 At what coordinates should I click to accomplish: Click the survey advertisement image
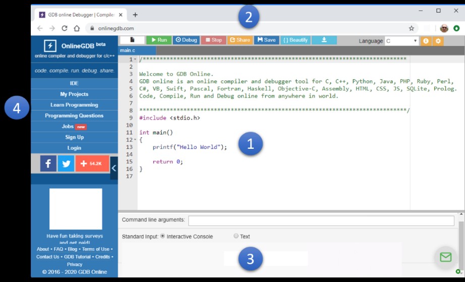point(76,209)
